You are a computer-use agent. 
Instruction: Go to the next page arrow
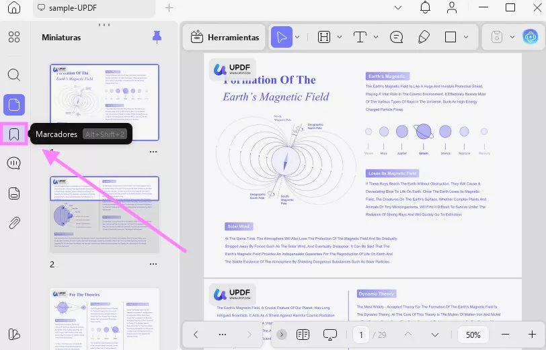point(435,335)
